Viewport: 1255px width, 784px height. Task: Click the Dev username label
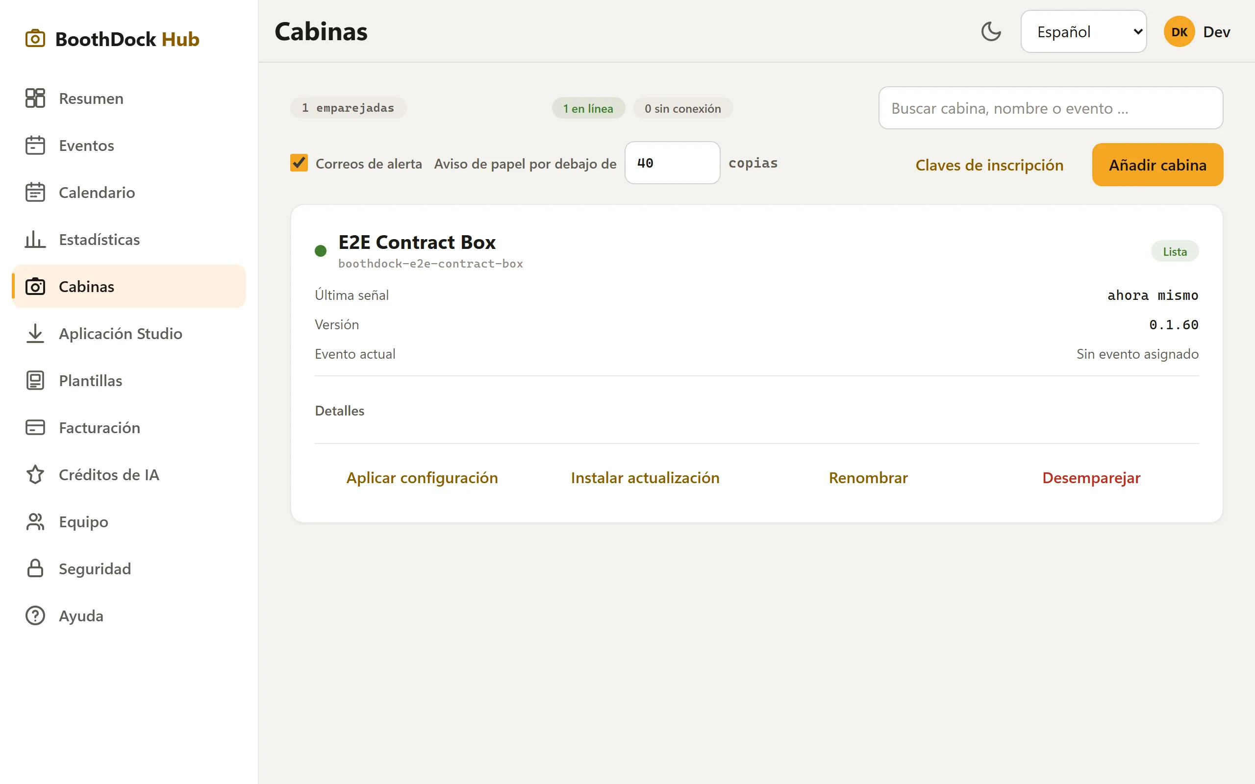click(x=1217, y=32)
